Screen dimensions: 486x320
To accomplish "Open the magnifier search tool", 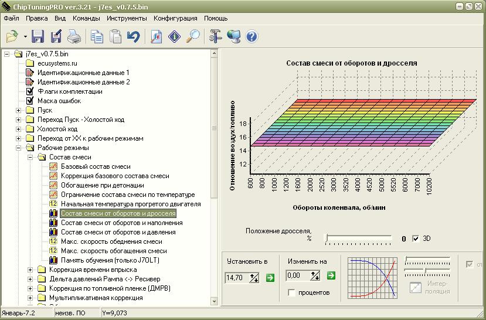I will (x=193, y=37).
